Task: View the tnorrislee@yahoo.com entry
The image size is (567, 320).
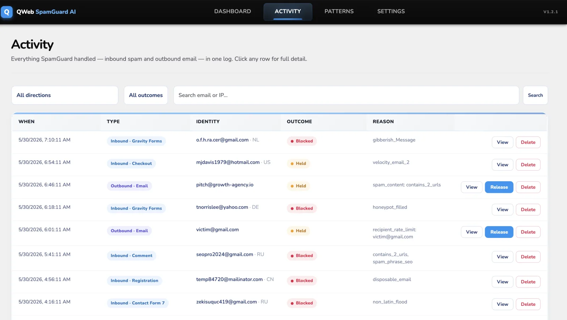Action: click(x=503, y=210)
